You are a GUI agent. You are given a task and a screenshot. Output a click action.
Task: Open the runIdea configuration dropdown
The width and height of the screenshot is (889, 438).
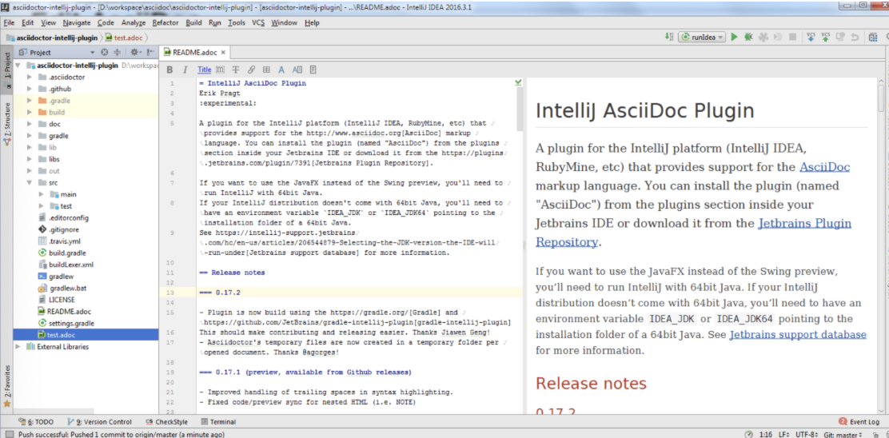(703, 37)
